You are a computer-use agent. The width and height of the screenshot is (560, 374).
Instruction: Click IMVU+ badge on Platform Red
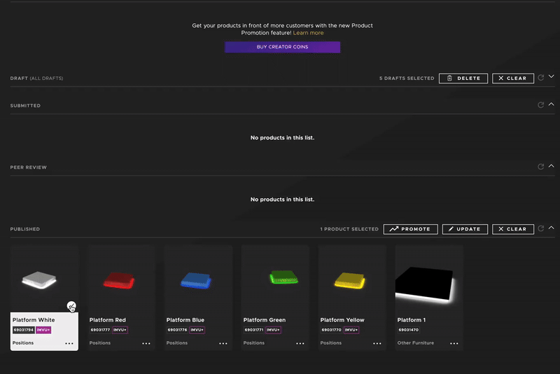point(120,330)
